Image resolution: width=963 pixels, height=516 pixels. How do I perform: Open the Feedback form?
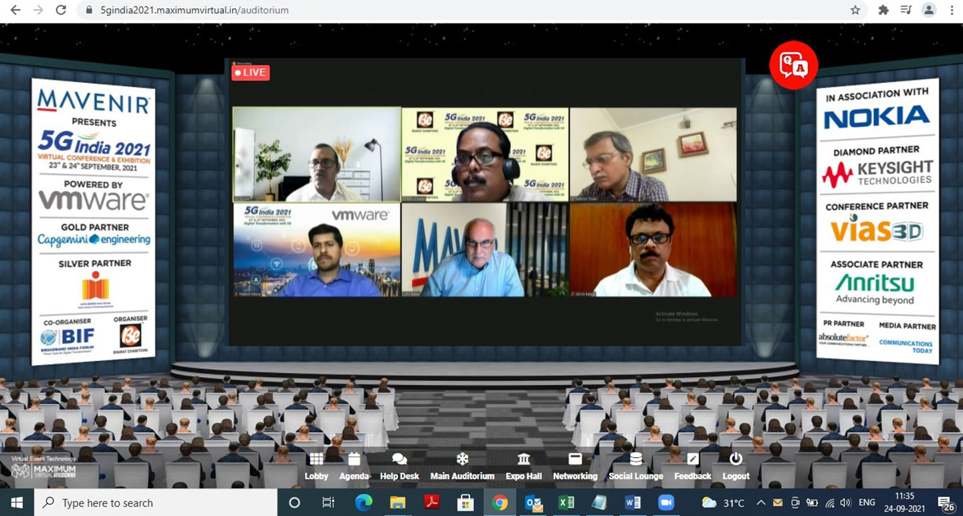(x=693, y=467)
